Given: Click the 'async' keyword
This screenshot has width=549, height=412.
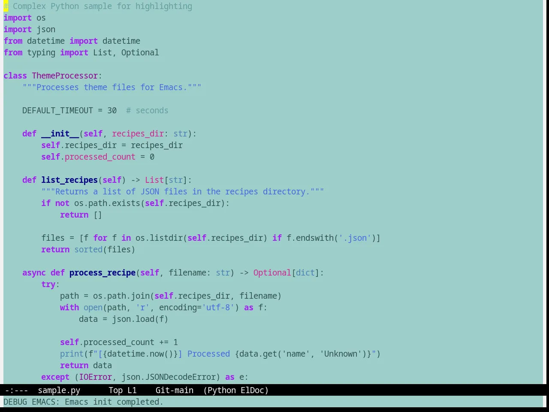Looking at the screenshot, I should click(x=34, y=273).
